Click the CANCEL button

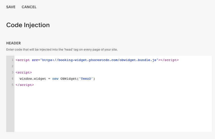tap(29, 7)
